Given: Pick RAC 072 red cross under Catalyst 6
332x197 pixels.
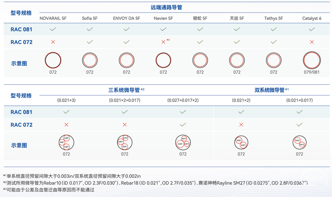Looking at the screenshot, I should (312, 42).
